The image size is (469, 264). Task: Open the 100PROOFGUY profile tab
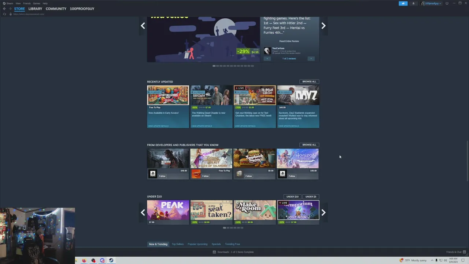click(x=82, y=9)
